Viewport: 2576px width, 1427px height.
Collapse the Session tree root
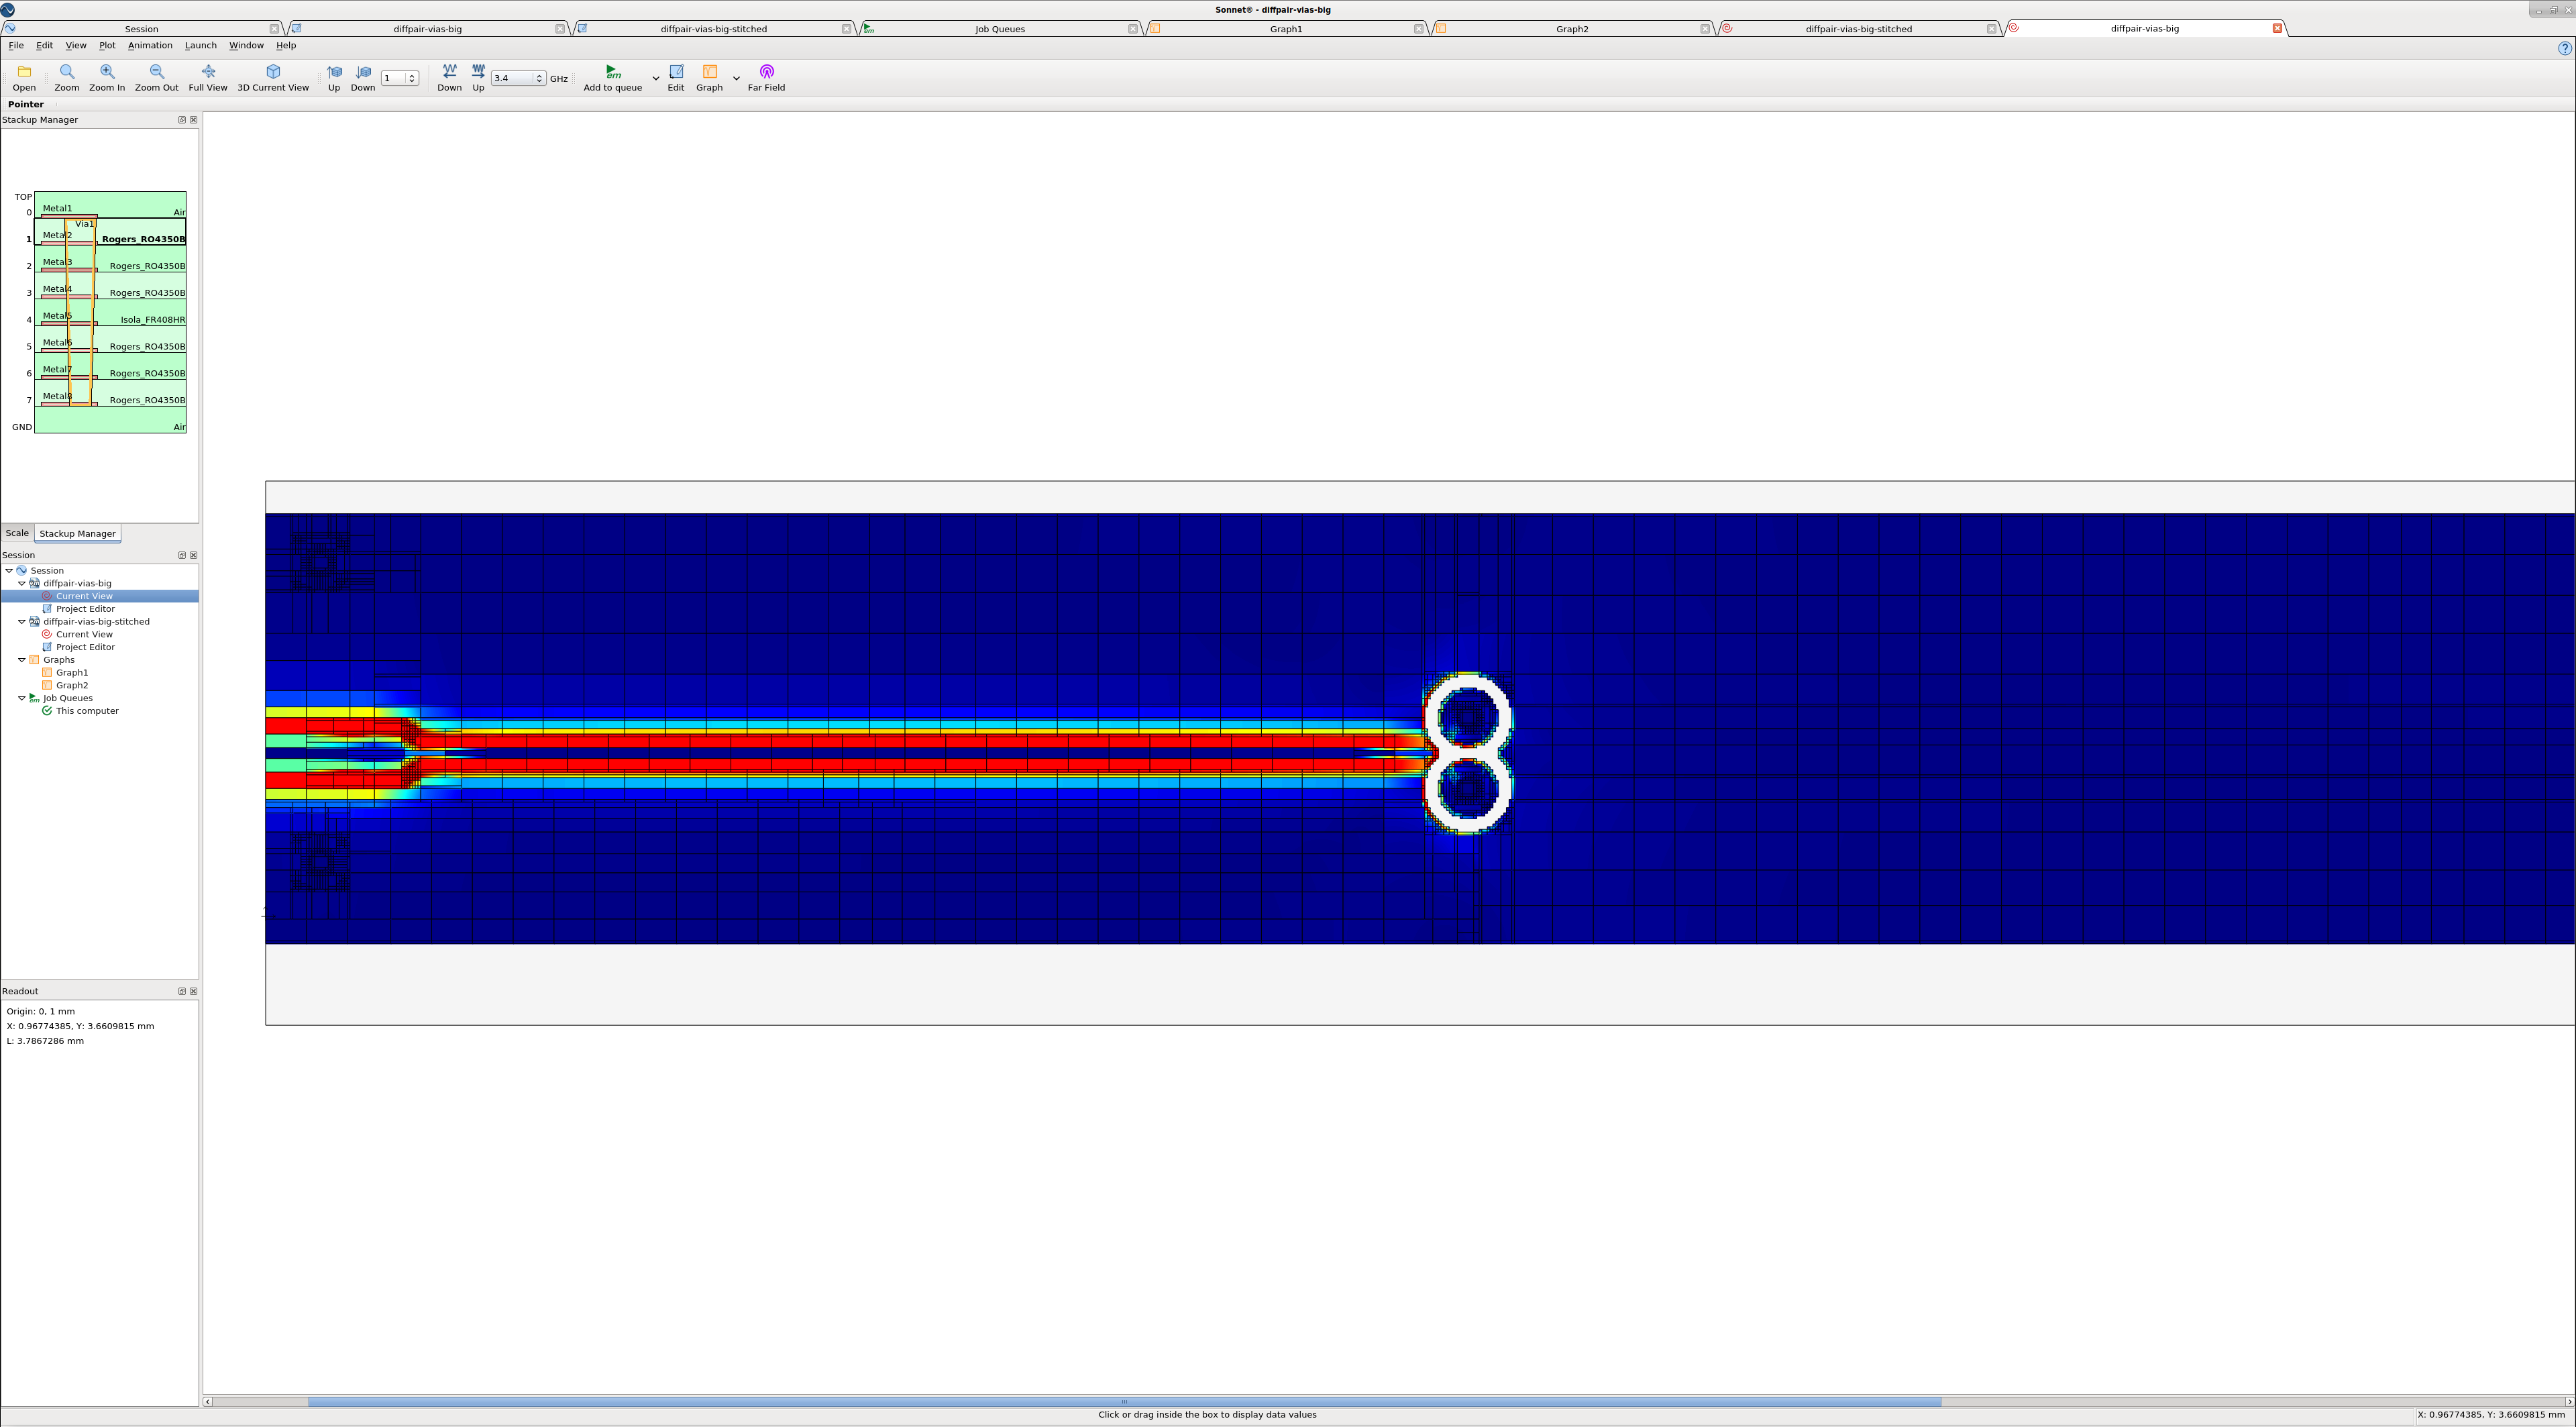pos(9,570)
